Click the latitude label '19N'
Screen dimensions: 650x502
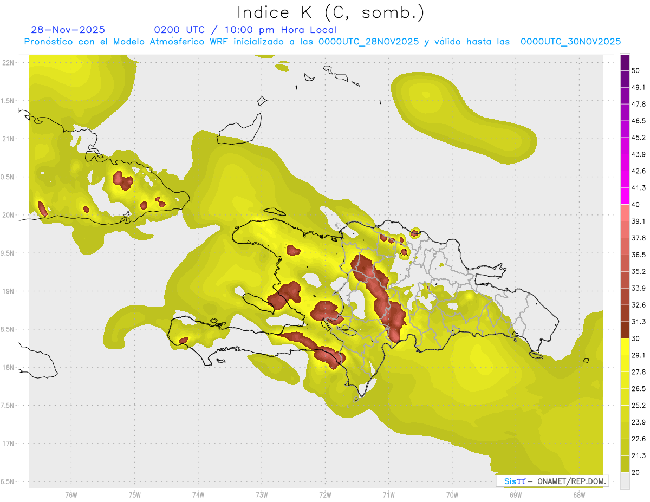[7, 291]
